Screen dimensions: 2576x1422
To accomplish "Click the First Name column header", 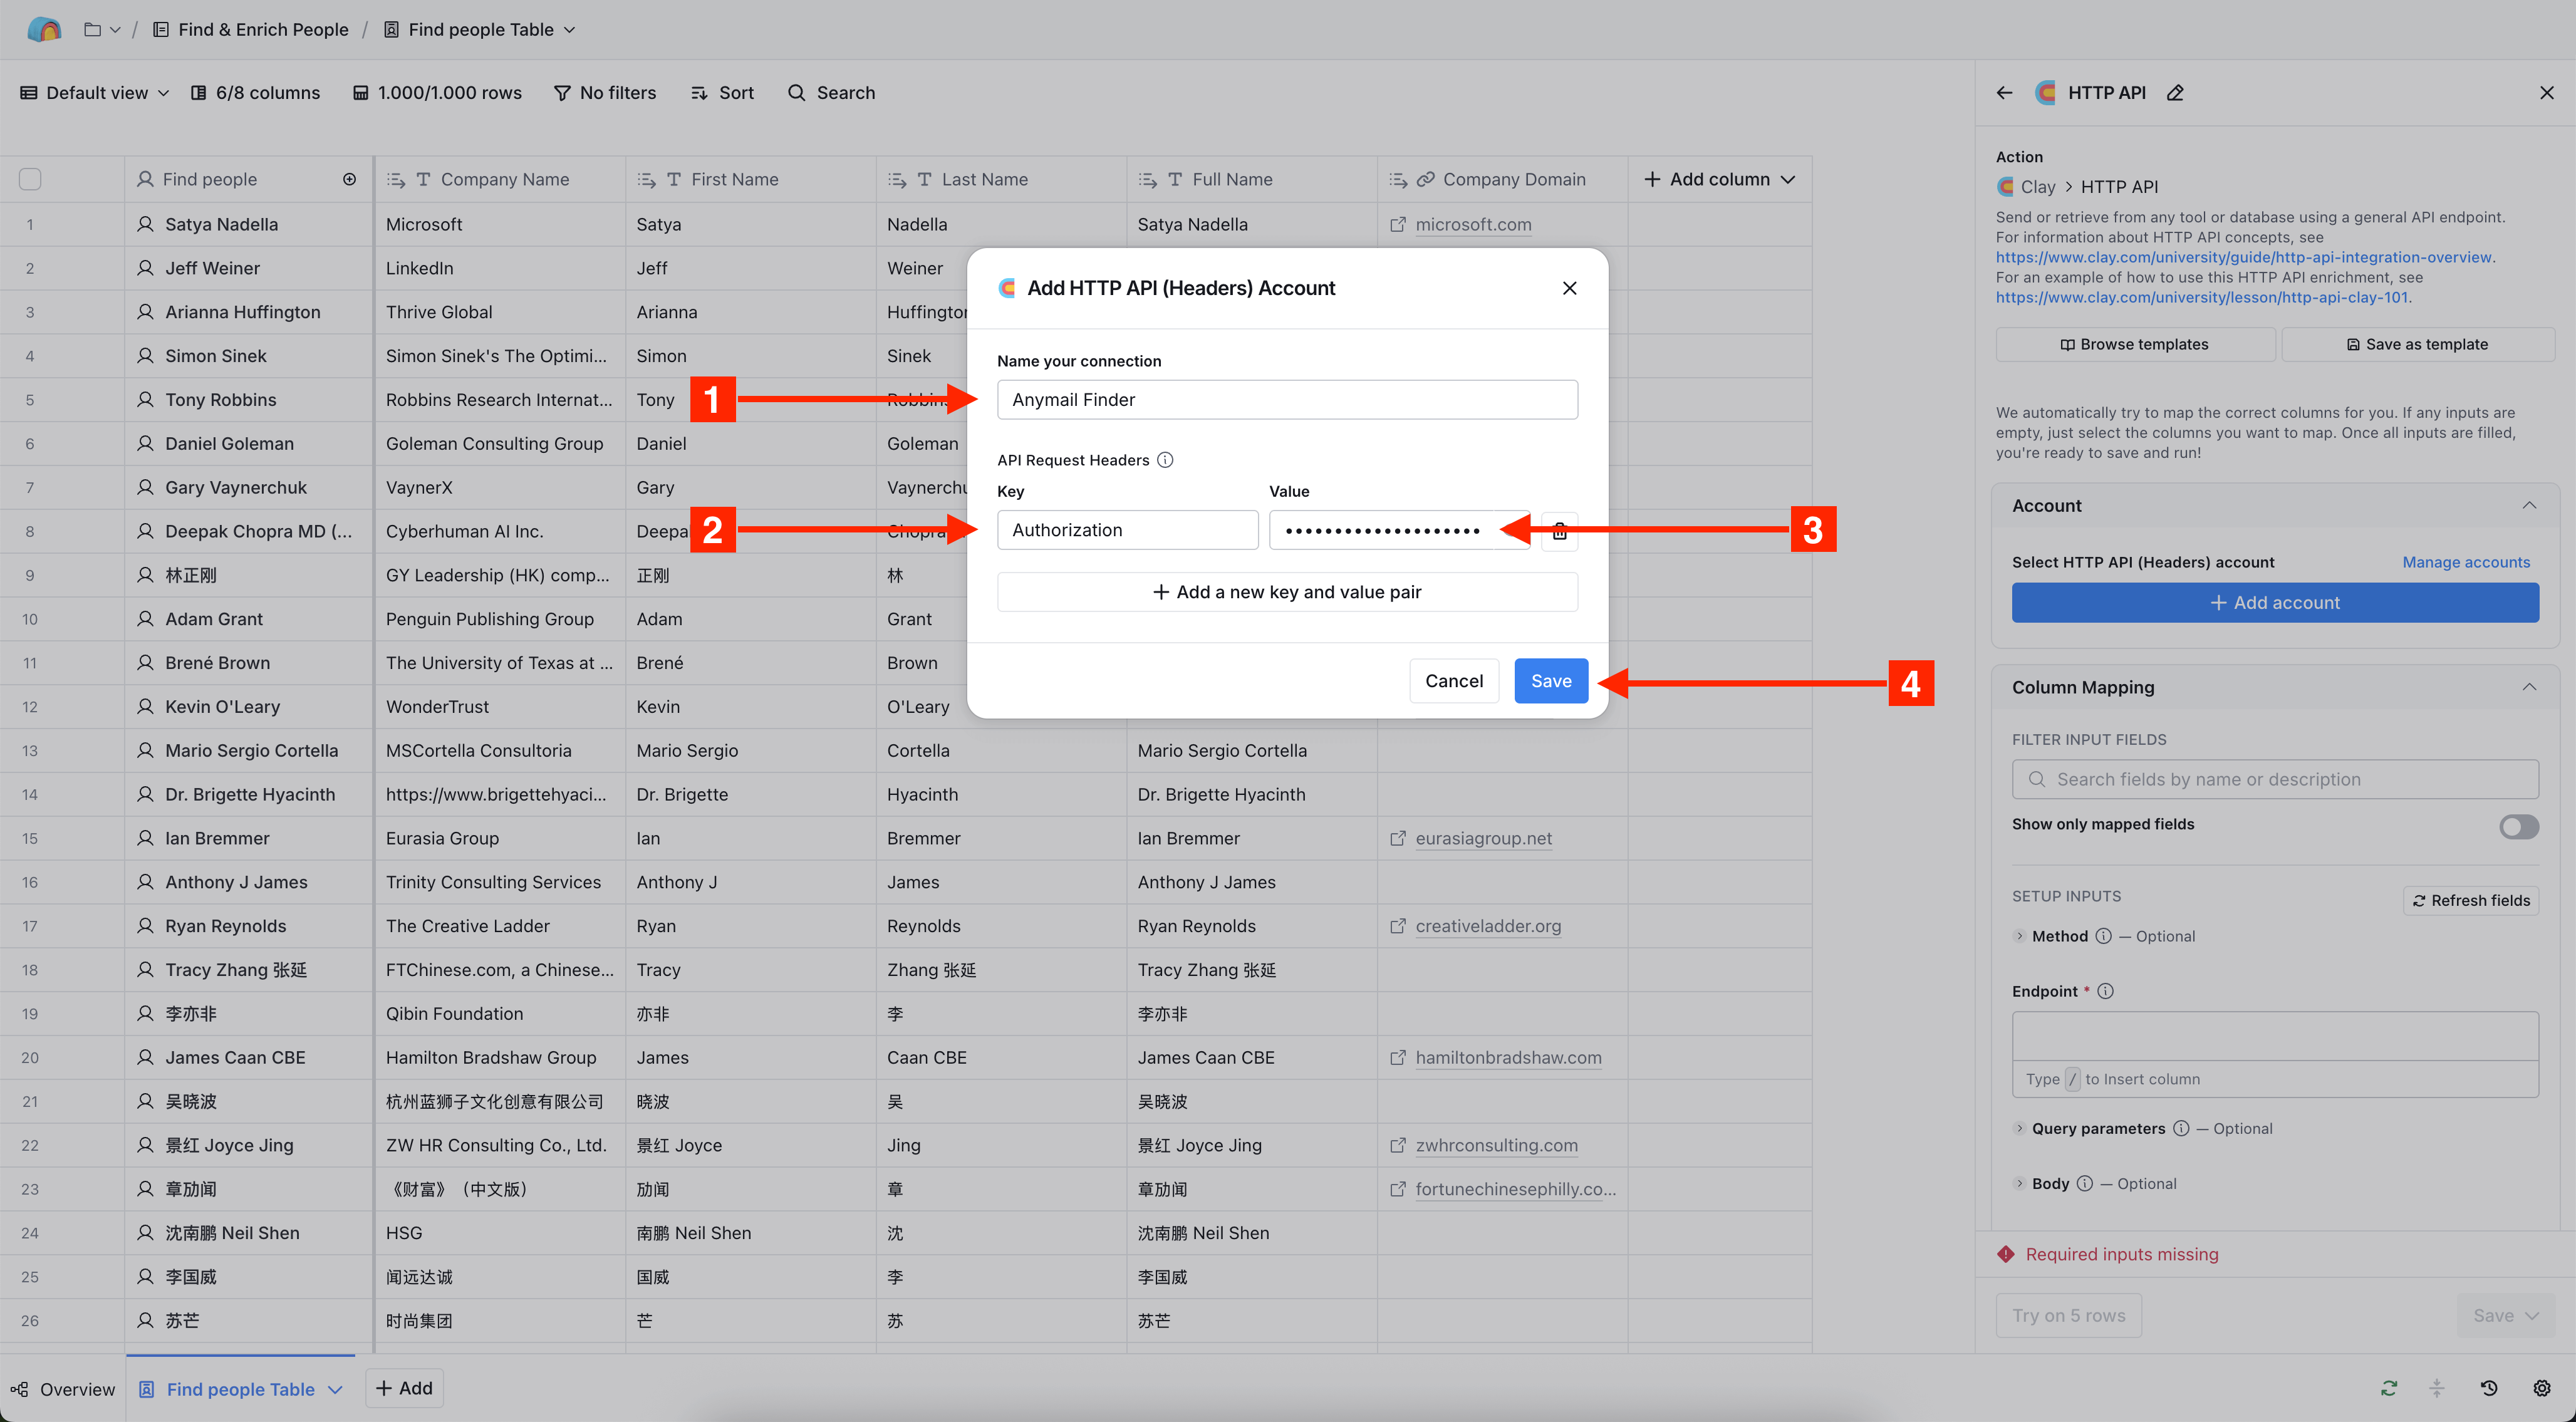I will point(750,179).
